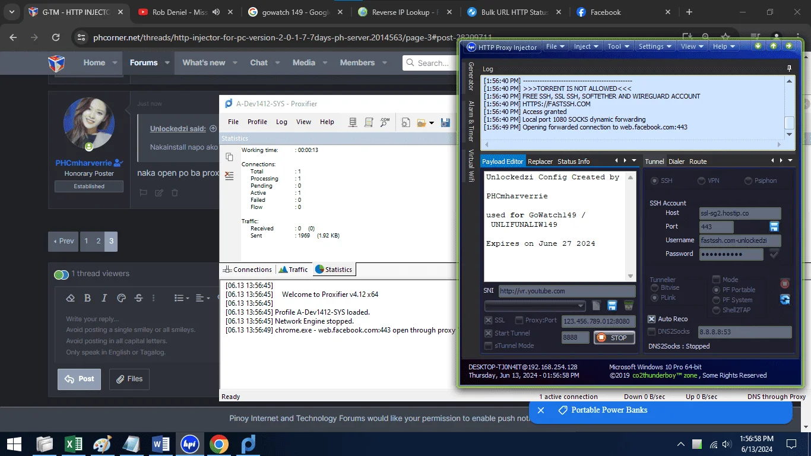Open HTTP Proxy Injector from the Windows taskbar
Screen dimensions: 811x456
pos(189,444)
